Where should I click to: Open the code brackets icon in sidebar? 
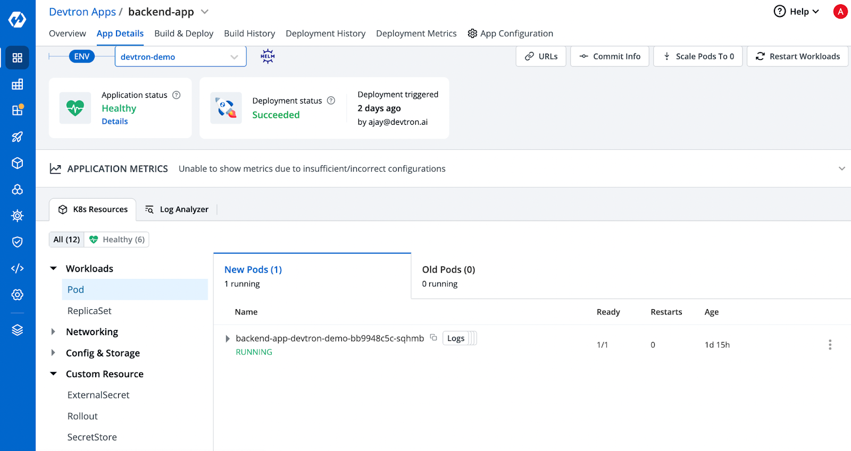[x=17, y=268]
